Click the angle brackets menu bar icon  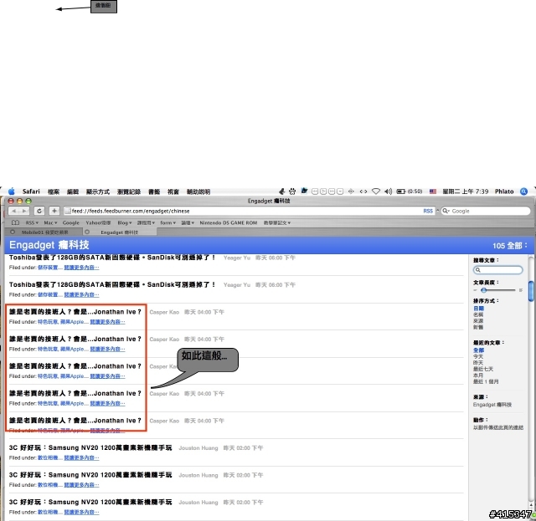[363, 192]
